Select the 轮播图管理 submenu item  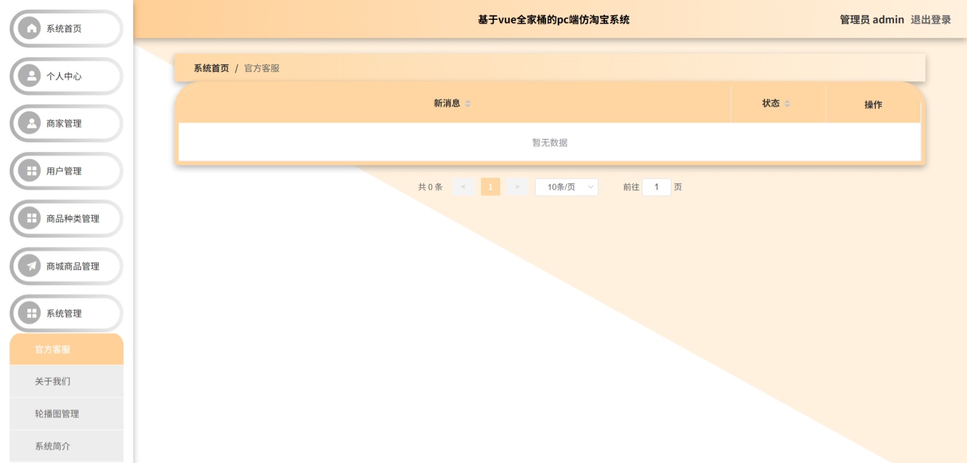coord(66,414)
